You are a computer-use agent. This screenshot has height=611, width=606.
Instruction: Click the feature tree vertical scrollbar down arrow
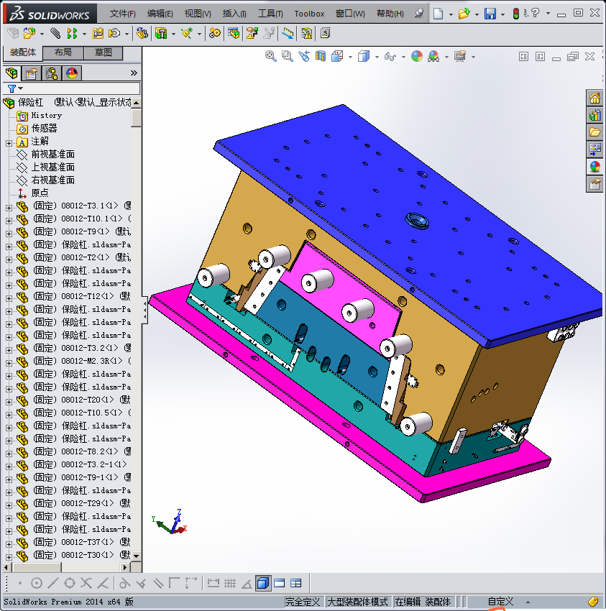(x=136, y=556)
